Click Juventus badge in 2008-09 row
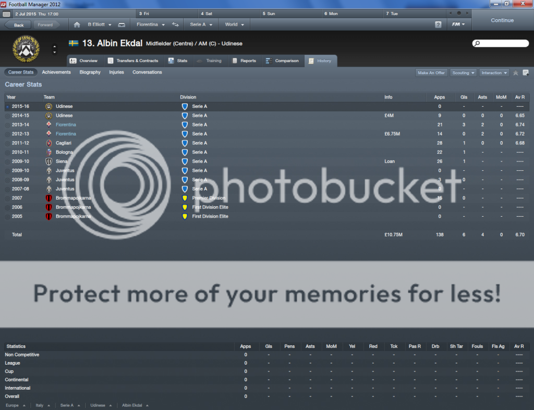Screen dimensions: 534x410 48,180
